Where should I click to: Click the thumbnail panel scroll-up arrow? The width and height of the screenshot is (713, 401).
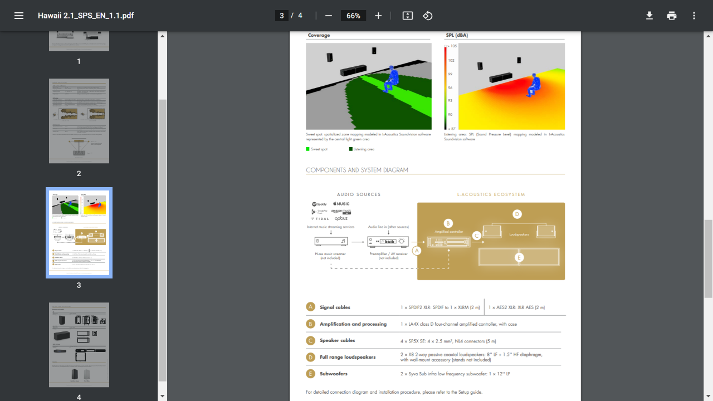pyautogui.click(x=163, y=36)
